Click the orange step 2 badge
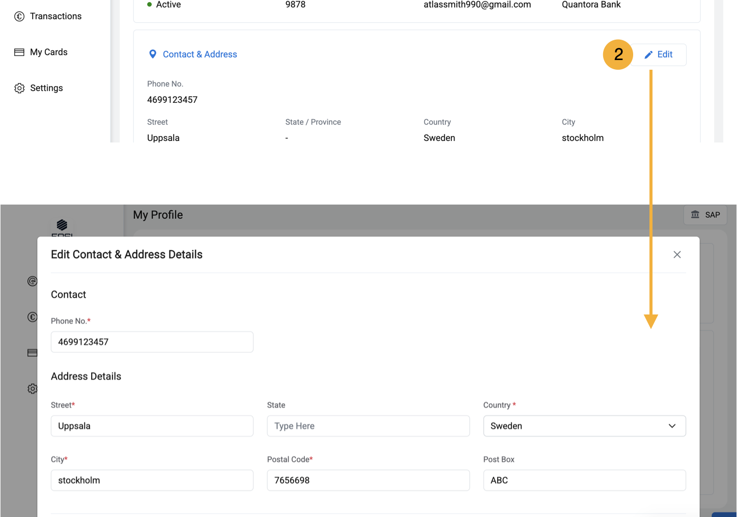737x517 pixels. pos(618,54)
